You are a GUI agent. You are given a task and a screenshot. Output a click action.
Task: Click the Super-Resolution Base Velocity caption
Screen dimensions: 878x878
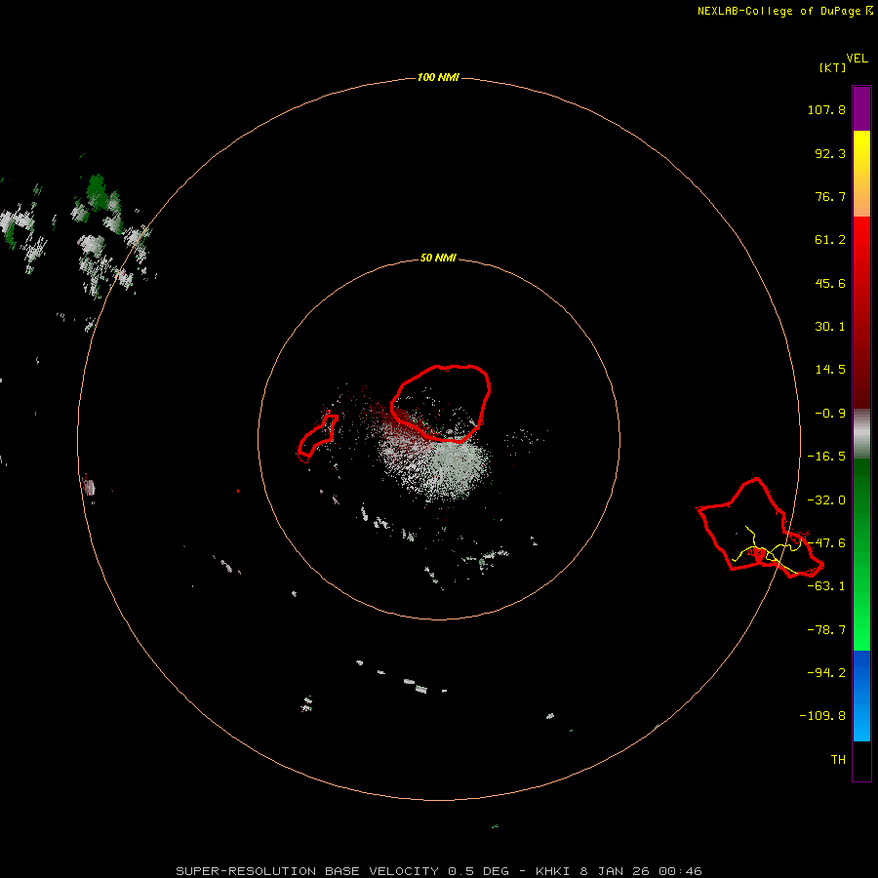438,871
